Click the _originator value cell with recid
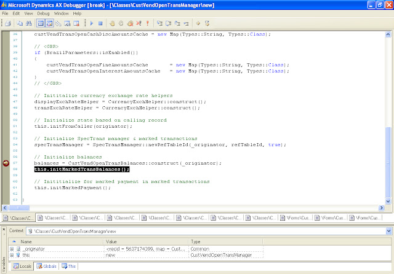Screen dimensions: 394x274 tap(146, 249)
